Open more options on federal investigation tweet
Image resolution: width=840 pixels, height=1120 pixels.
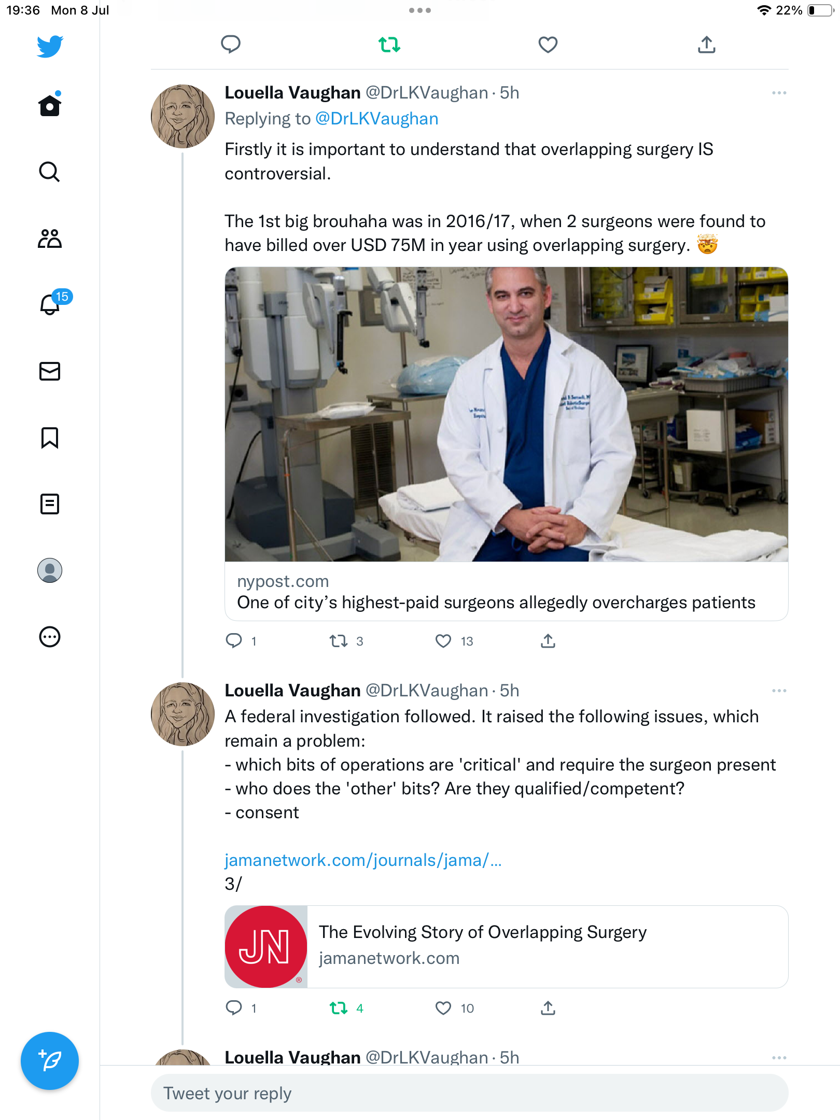[x=779, y=691]
